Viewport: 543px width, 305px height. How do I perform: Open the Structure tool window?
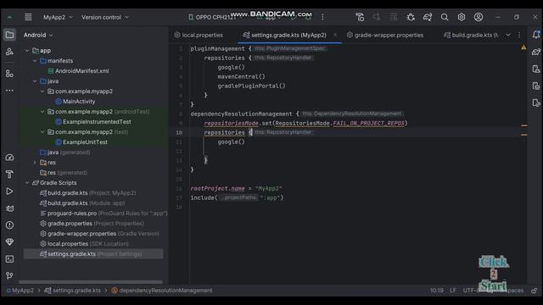pos(9,74)
